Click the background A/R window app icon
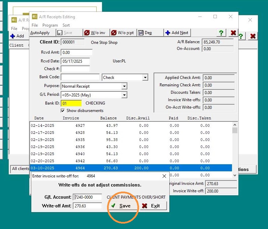Image resolution: width=268 pixels, height=229 pixels. pyautogui.click(x=14, y=20)
